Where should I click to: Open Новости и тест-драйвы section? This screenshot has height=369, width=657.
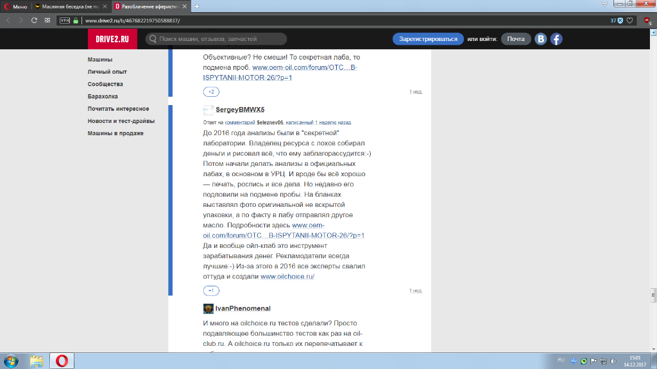(121, 121)
